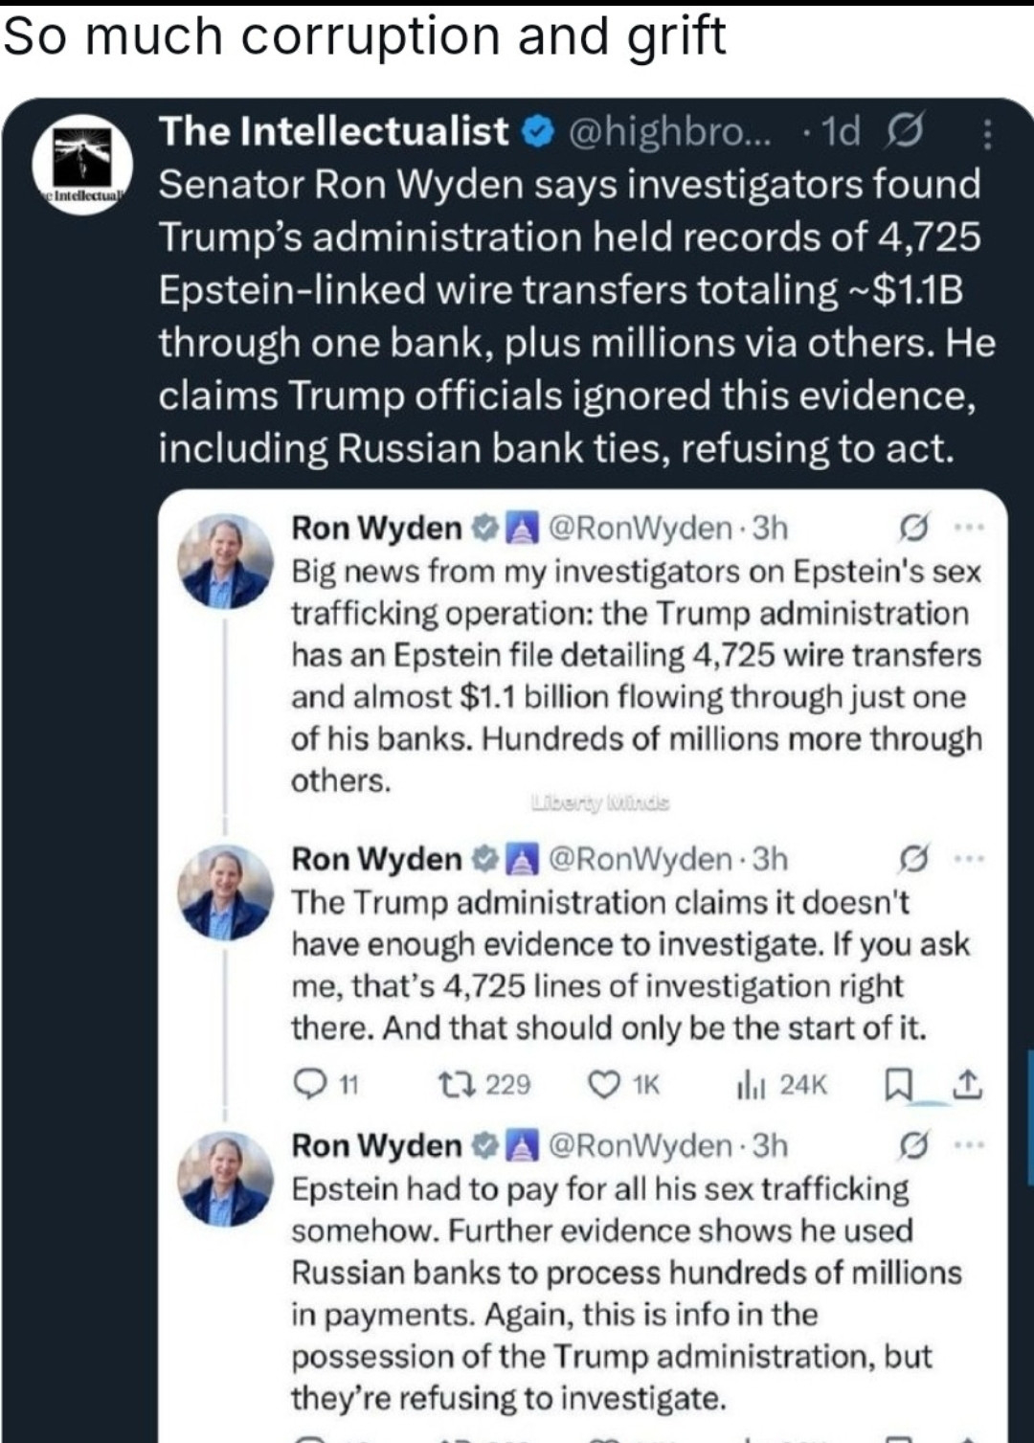Expand more options on "Big news" tweet
Viewport: 1034px width, 1443px height.
969,528
